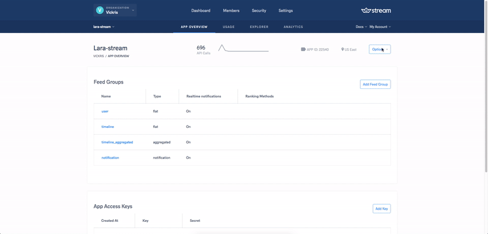Screen dimensions: 488x234
Task: Open the timeline feed group link
Action: click(108, 127)
